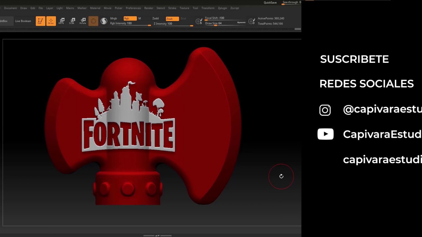
Task: Toggle the Mrgb channel button
Action: coord(113,18)
